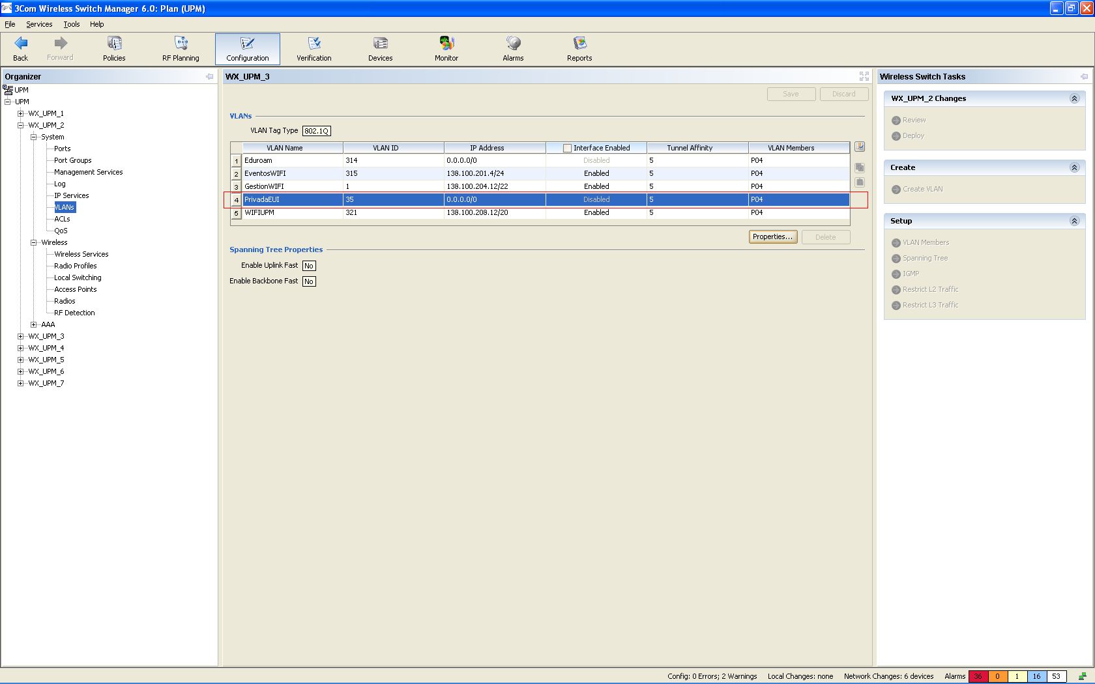Select the RF Detection tree item

coord(75,313)
